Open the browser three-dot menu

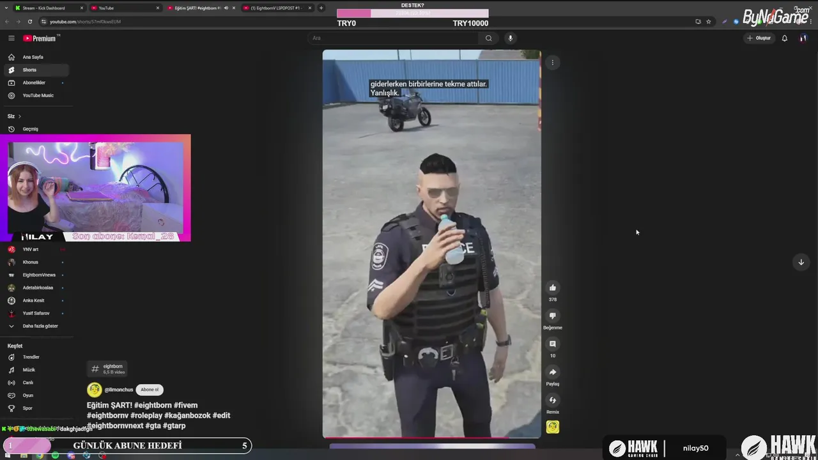point(812,21)
